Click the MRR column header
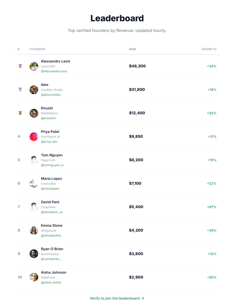The image size is (247, 308). coord(133,49)
